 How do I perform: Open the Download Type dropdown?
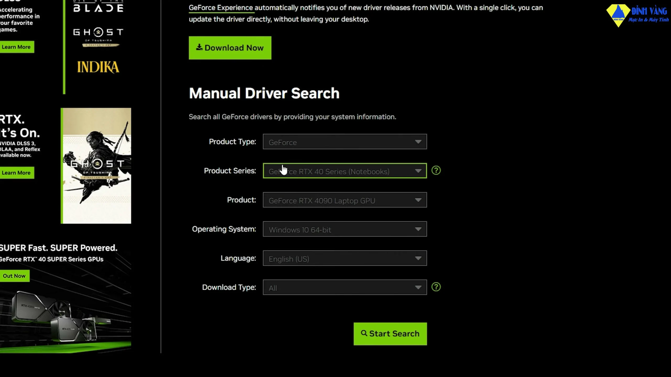[x=345, y=287]
